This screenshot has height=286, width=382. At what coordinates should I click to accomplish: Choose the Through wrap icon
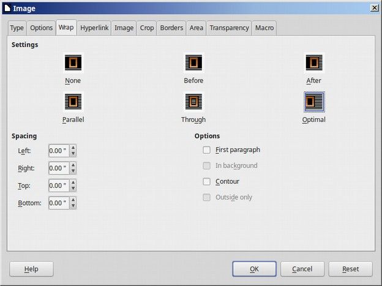193,102
